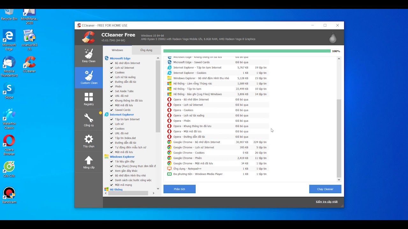
Task: Toggle Saved Cards checkbox
Action: (112, 110)
